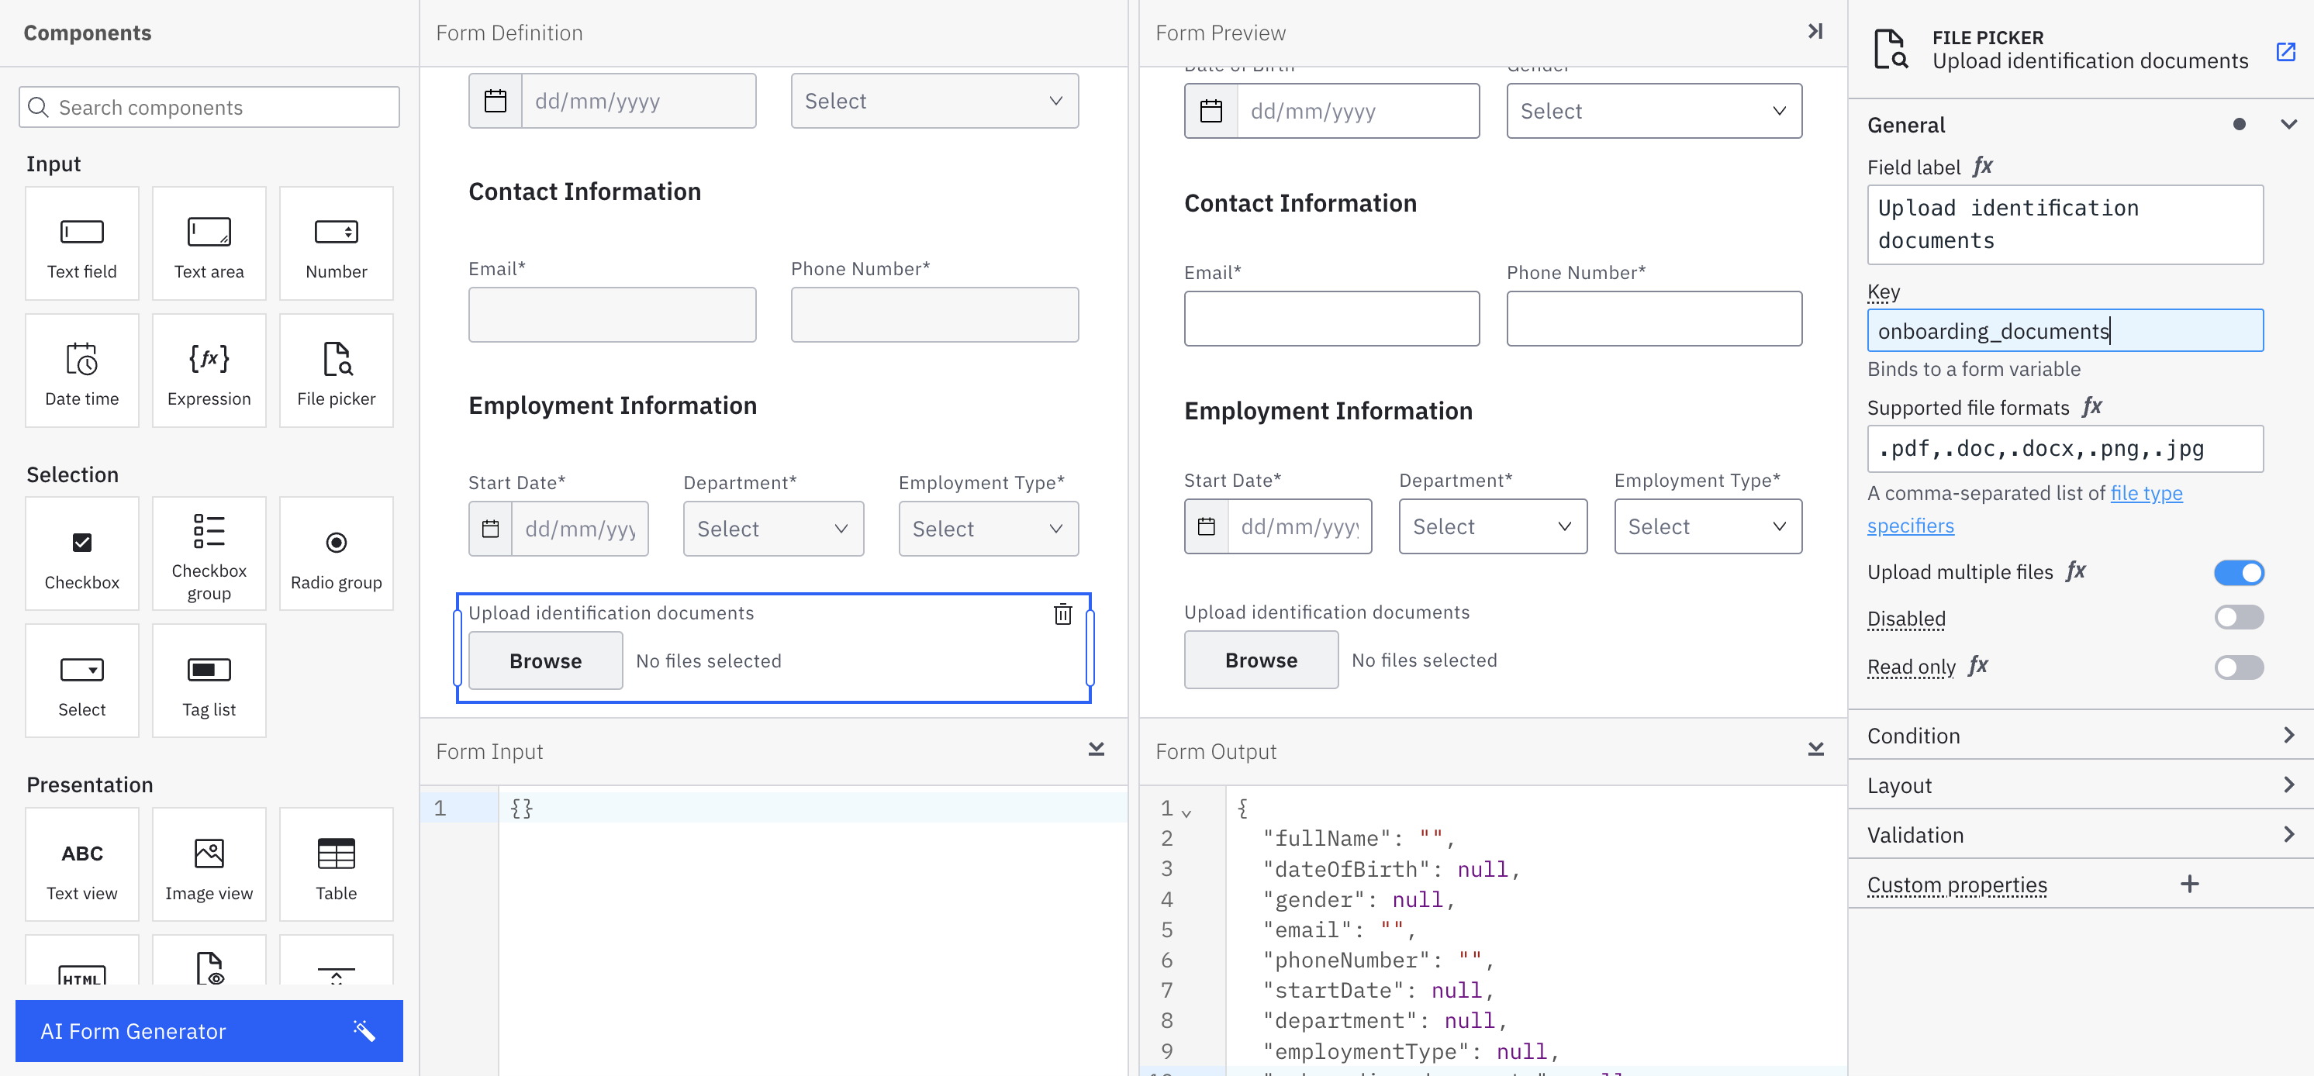
Task: Click the AI Form Generator button
Action: (209, 1030)
